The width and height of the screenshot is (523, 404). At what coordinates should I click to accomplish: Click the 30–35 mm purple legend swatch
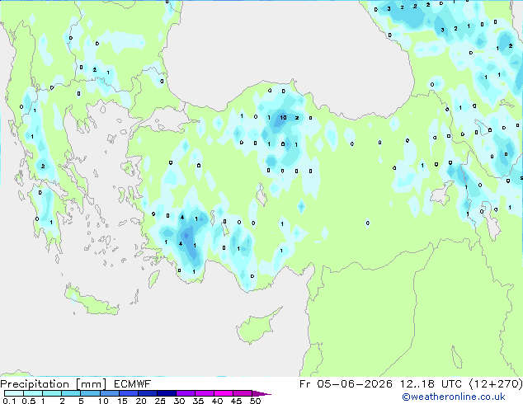click(185, 393)
